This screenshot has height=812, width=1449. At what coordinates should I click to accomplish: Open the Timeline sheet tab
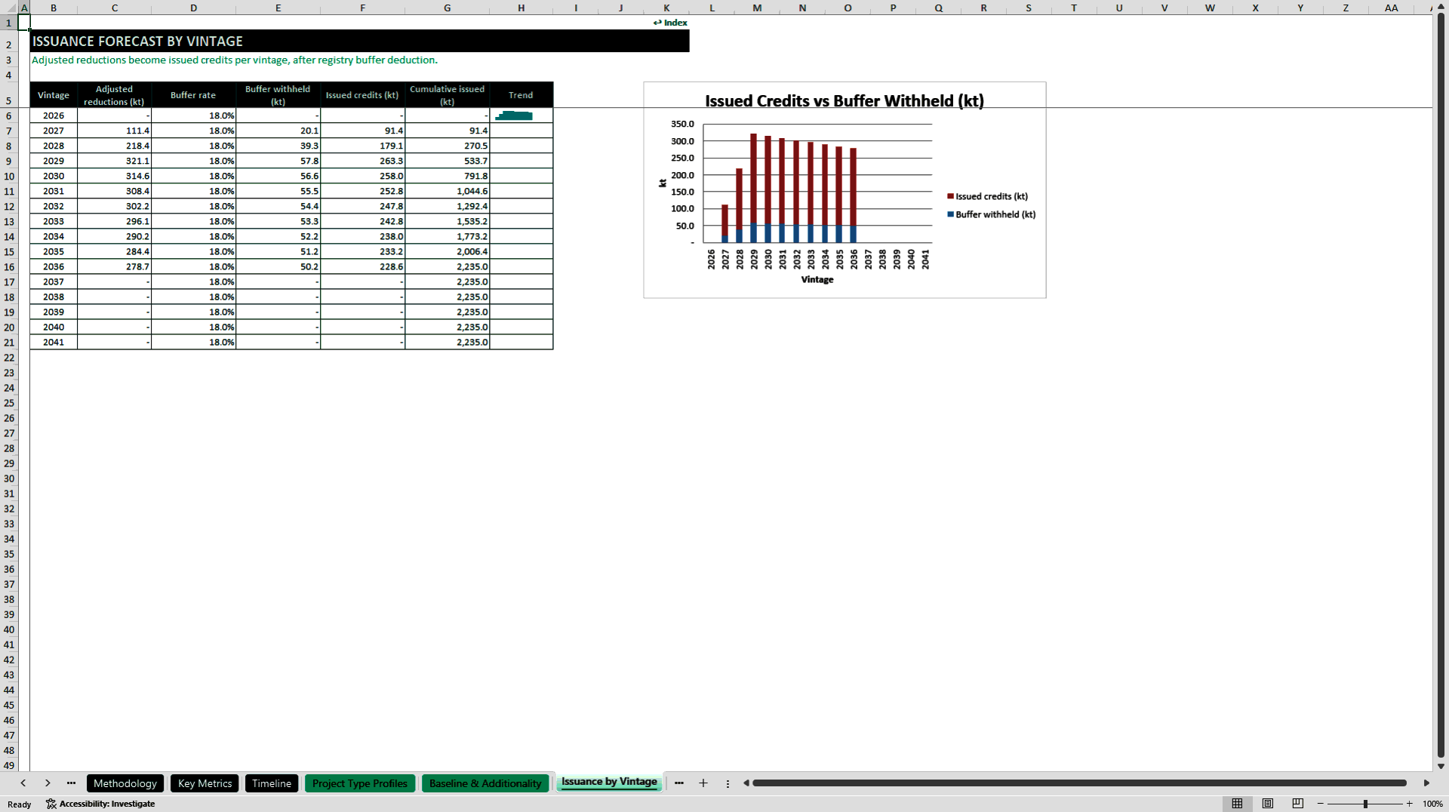pos(272,783)
